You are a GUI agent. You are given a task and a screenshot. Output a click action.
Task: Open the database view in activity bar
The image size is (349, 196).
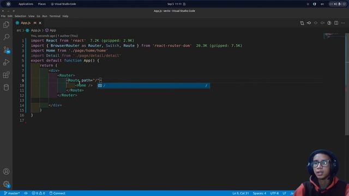click(6, 87)
